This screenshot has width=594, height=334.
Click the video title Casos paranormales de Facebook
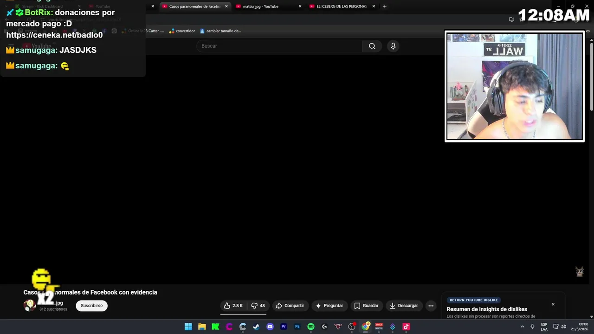coord(90,292)
